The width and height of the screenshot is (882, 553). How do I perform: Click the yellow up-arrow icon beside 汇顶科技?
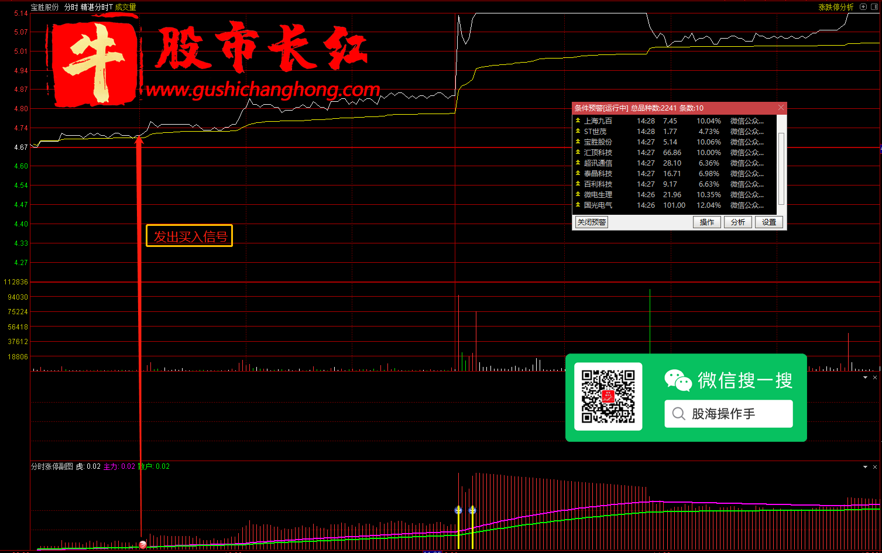point(578,152)
